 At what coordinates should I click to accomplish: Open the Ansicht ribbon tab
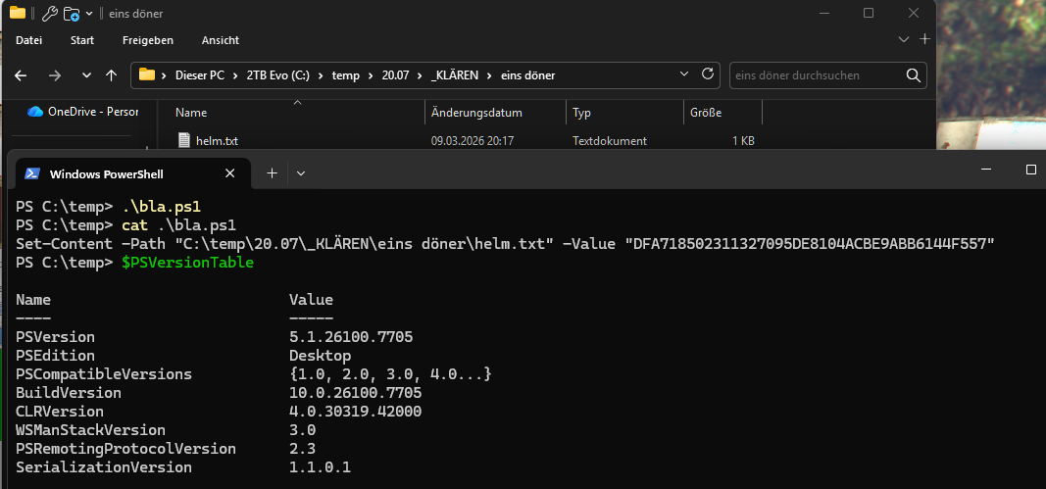(221, 40)
